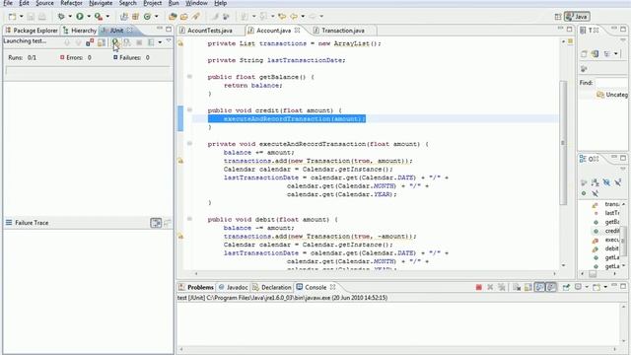Screen dimensions: 631x355
Task: Collapse the getBalance method fold marker
Action: point(189,77)
